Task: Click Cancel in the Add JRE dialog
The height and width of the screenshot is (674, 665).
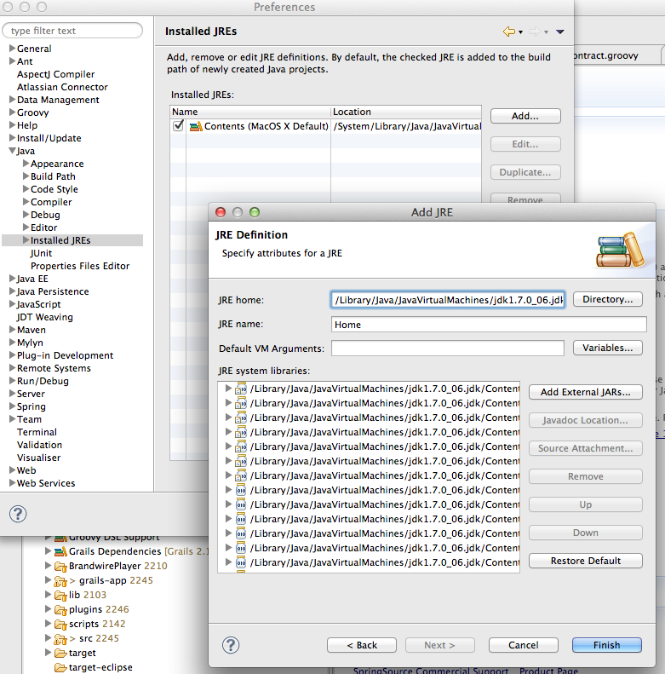Action: pyautogui.click(x=524, y=645)
